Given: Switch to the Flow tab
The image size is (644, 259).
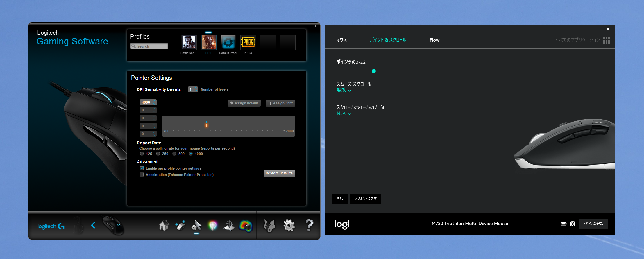Looking at the screenshot, I should [434, 40].
